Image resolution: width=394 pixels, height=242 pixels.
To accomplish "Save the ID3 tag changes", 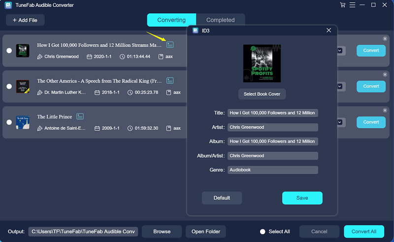I will click(x=302, y=198).
